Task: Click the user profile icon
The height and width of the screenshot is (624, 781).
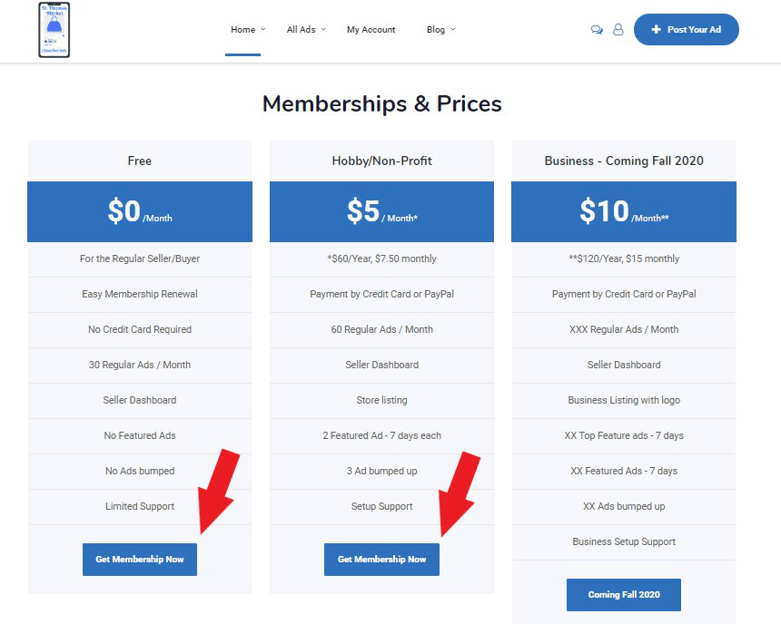Action: [x=618, y=30]
